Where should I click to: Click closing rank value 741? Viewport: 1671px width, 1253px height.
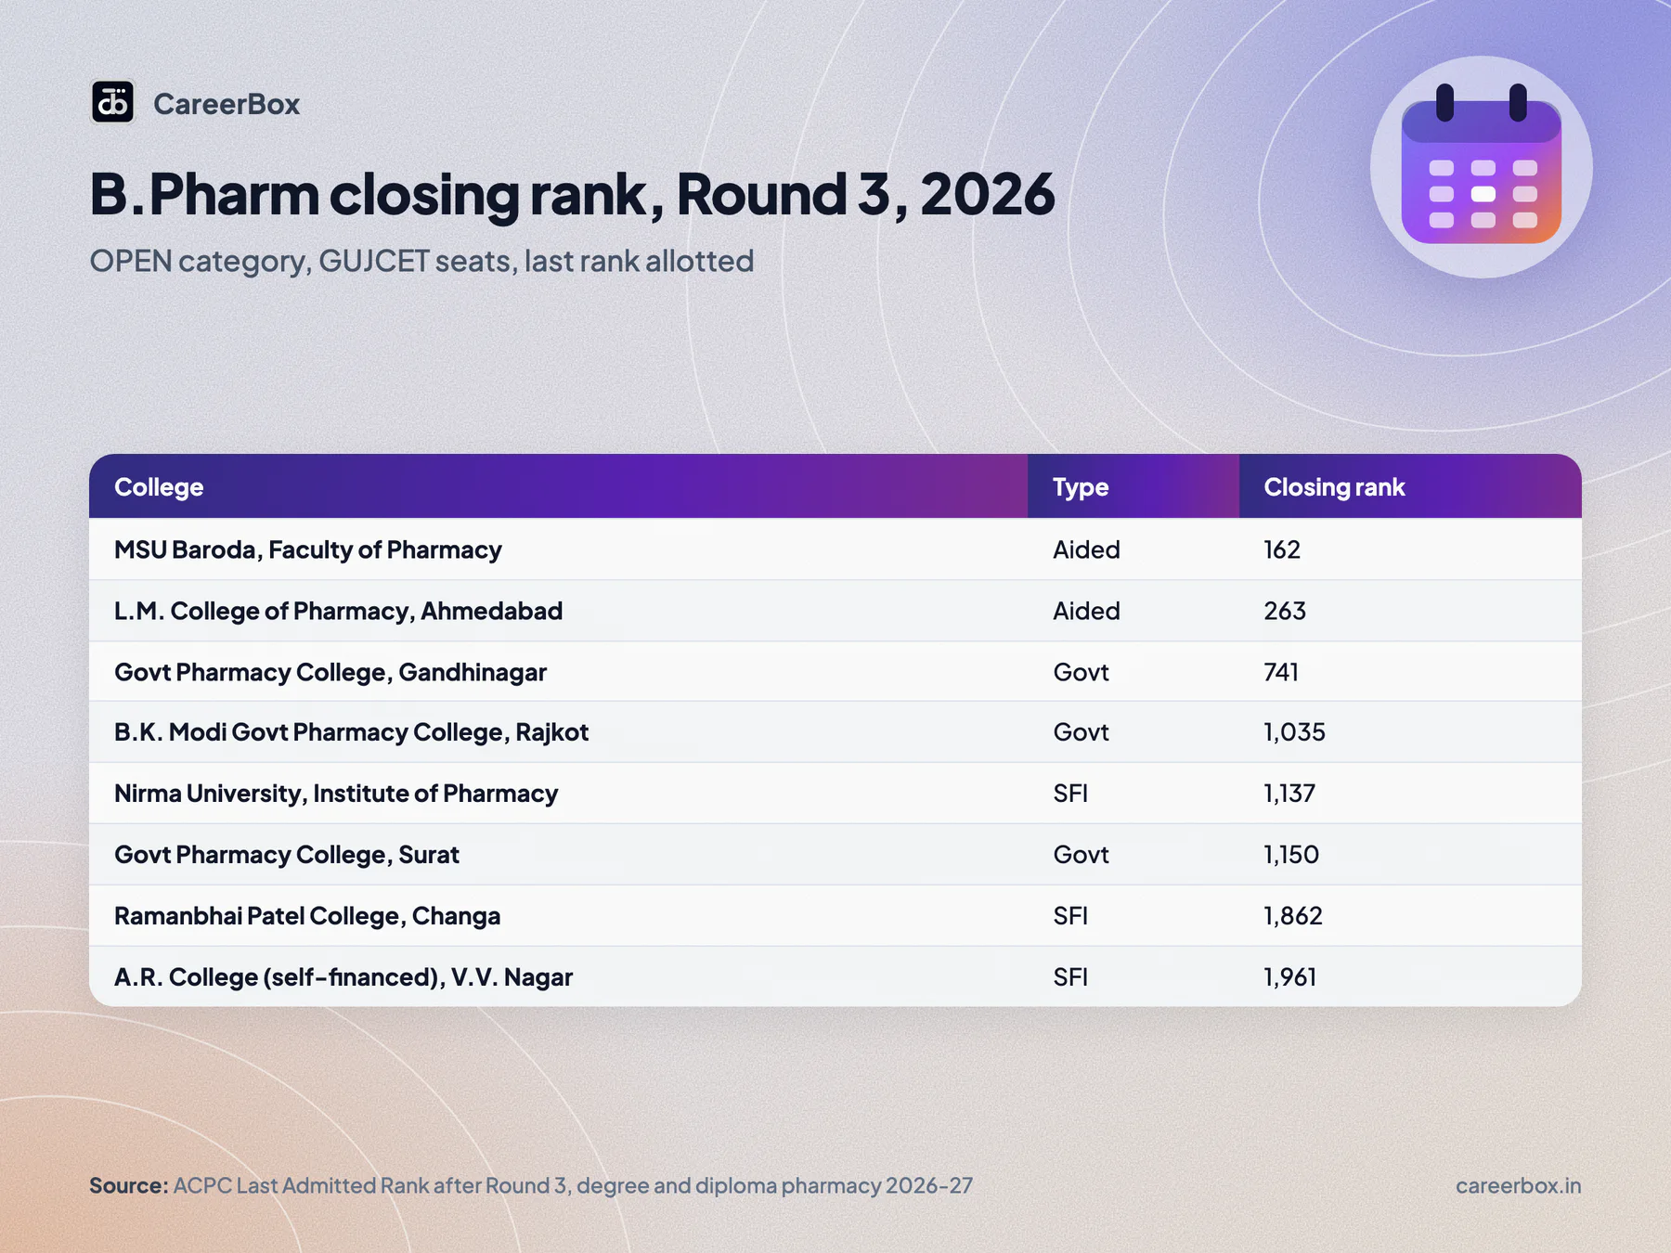click(x=1281, y=672)
